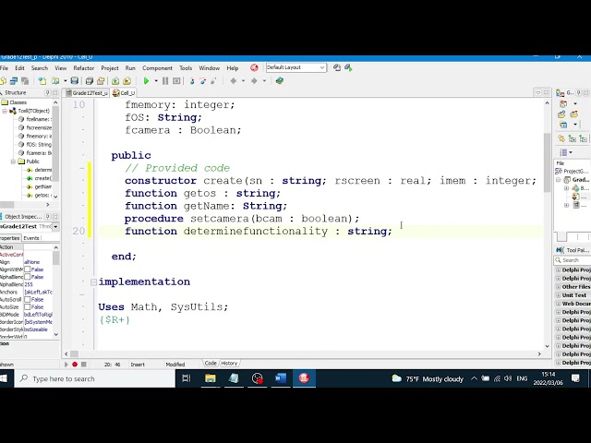591x443 pixels.
Task: Click the play macro icon in status bar
Action: coord(66,365)
